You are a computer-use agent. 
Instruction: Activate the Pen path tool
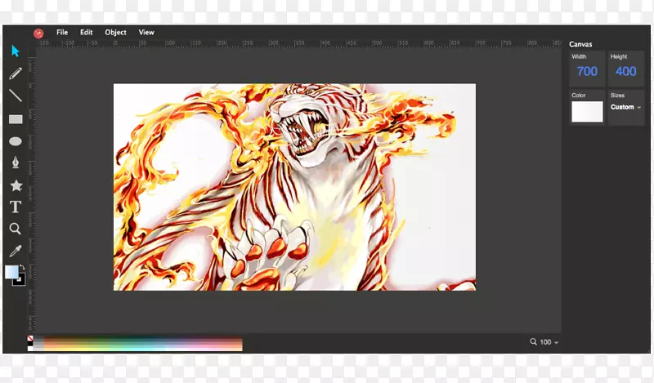[16, 163]
